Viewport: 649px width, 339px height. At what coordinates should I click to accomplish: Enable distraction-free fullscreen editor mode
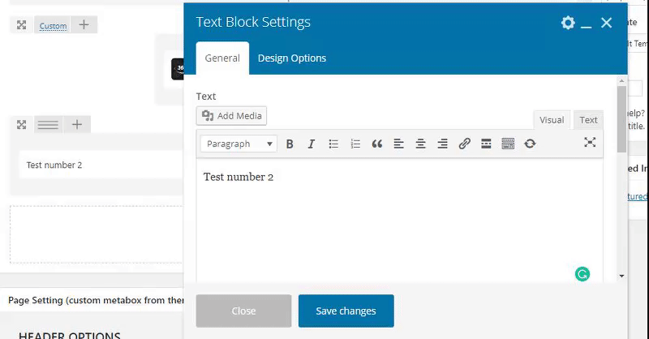click(x=590, y=143)
